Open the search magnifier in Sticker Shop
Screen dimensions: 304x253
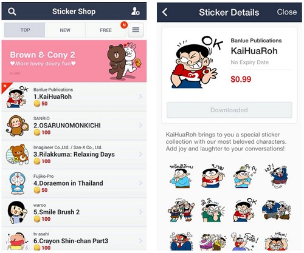click(12, 12)
